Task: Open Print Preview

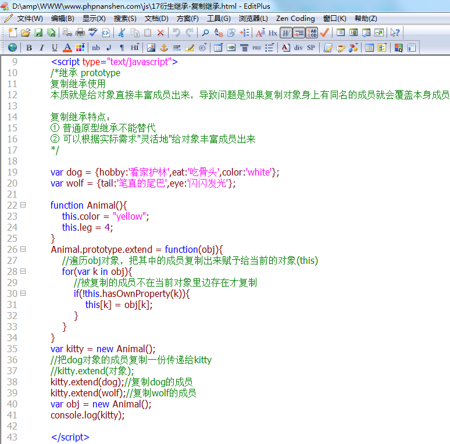Action: tap(67, 33)
